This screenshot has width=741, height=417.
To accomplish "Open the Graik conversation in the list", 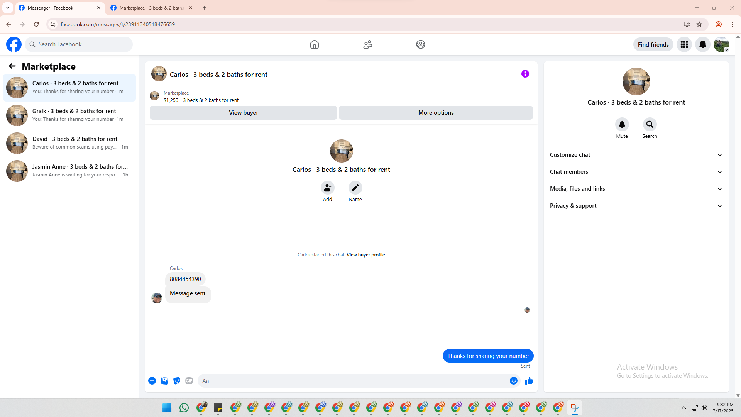I will (69, 115).
